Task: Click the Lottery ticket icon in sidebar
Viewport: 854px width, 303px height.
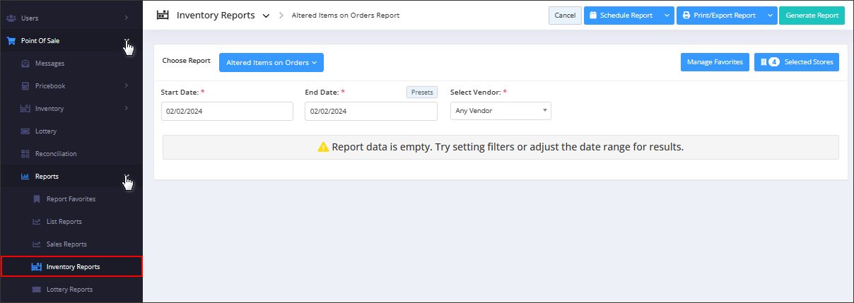Action: 25,131
